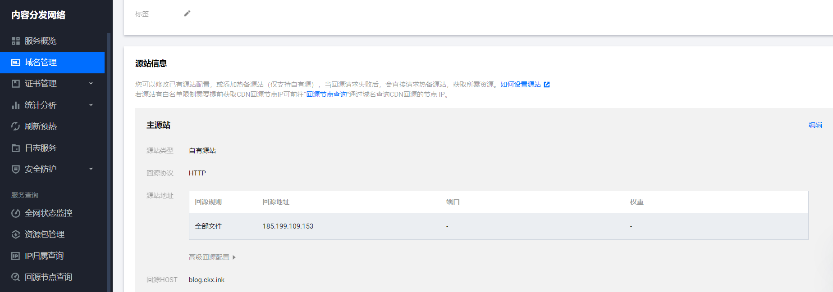
Task: Expand the 安全防护 submenu chevron
Action: (x=91, y=169)
